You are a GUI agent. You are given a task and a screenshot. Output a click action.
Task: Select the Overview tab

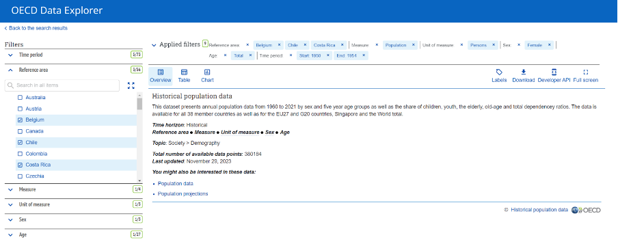click(x=161, y=76)
